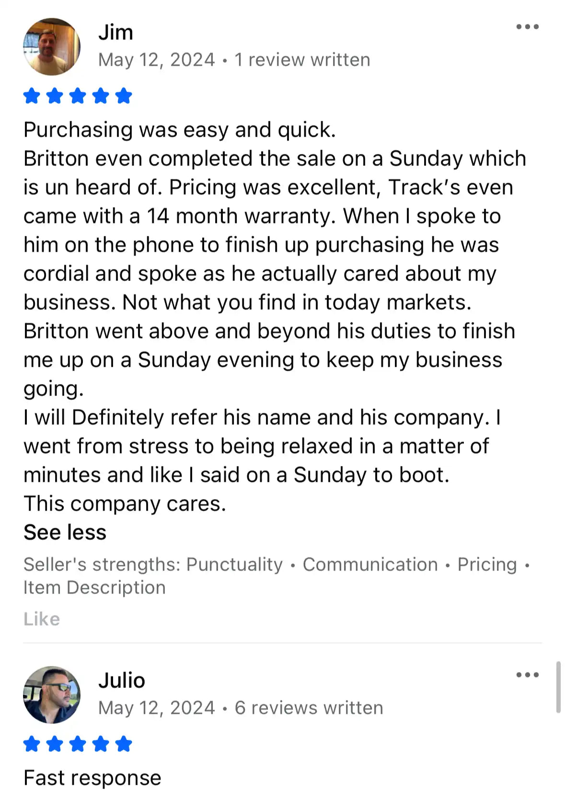Click the third star in Julio's rating
Viewport: 565px width, 802px height.
tap(78, 744)
